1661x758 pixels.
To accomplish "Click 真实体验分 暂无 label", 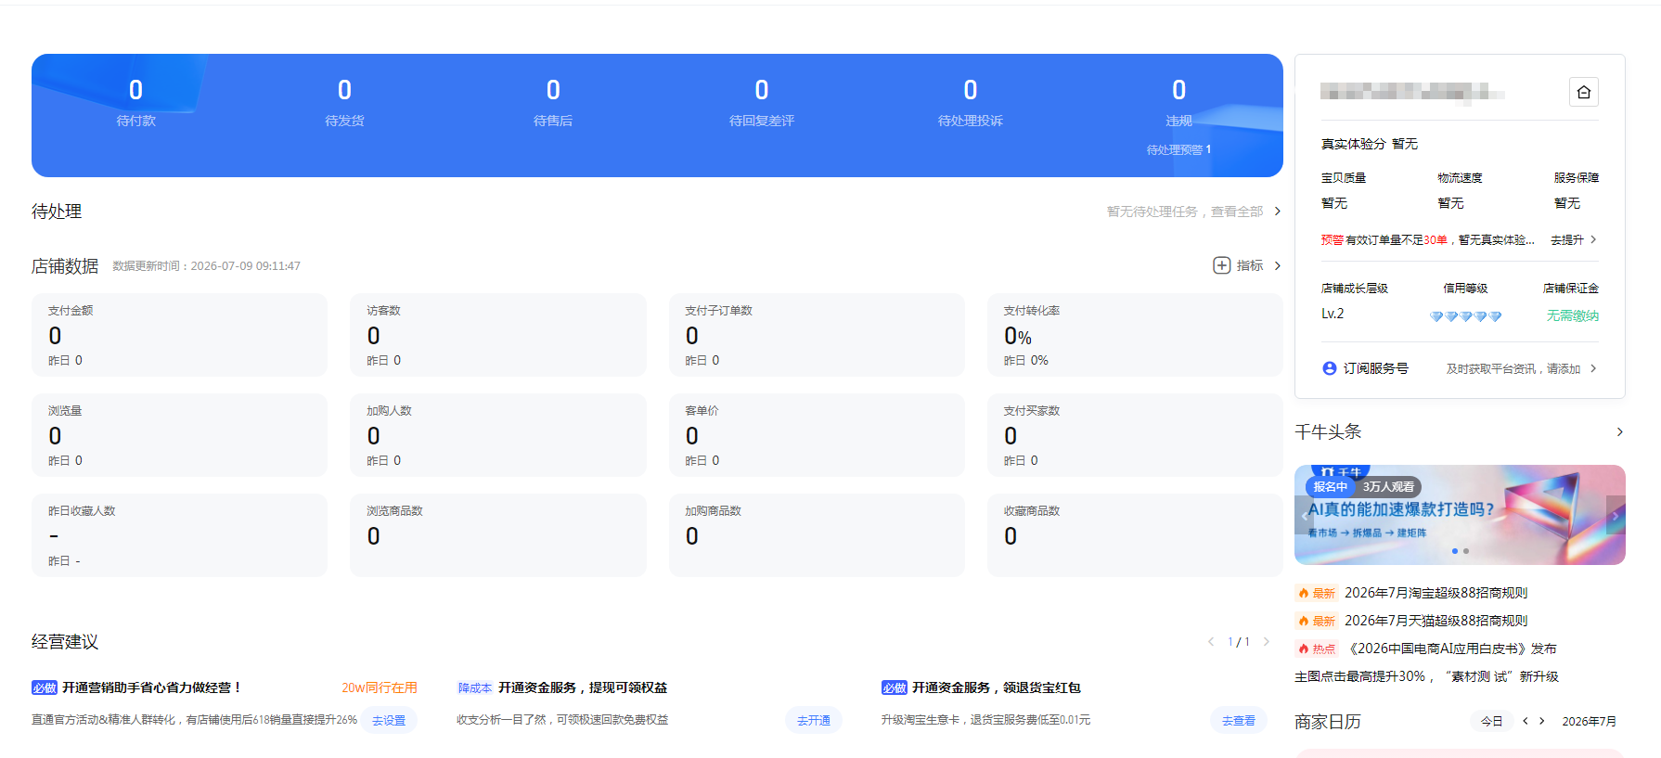I will point(1370,144).
